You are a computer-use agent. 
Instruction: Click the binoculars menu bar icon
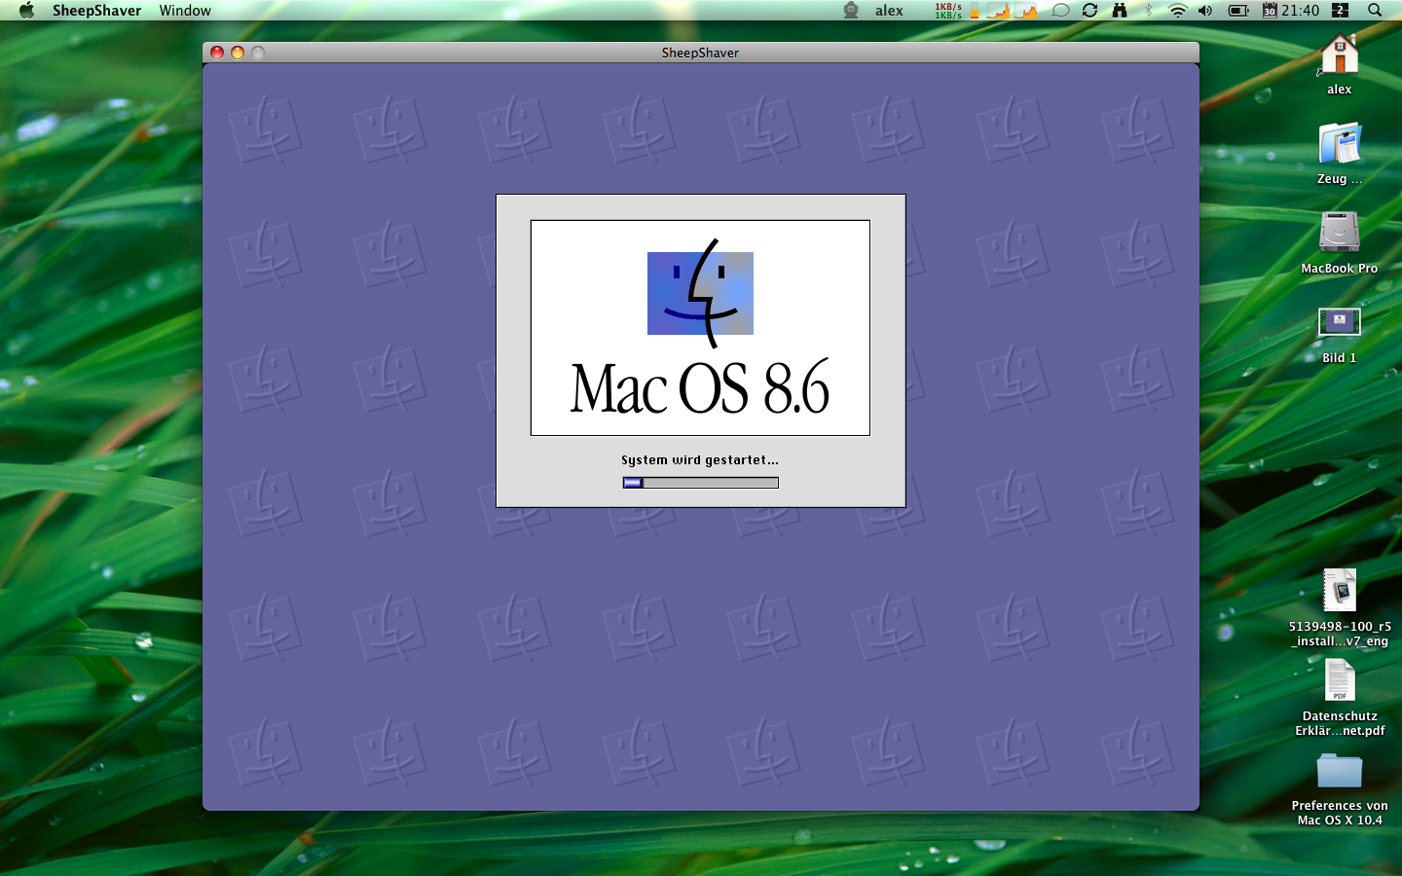(x=1120, y=11)
